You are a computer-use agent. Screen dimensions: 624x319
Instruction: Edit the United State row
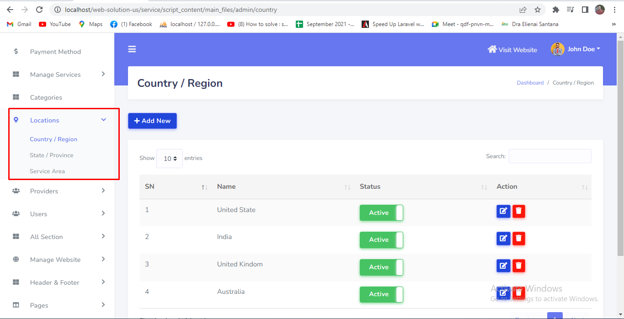[503, 211]
